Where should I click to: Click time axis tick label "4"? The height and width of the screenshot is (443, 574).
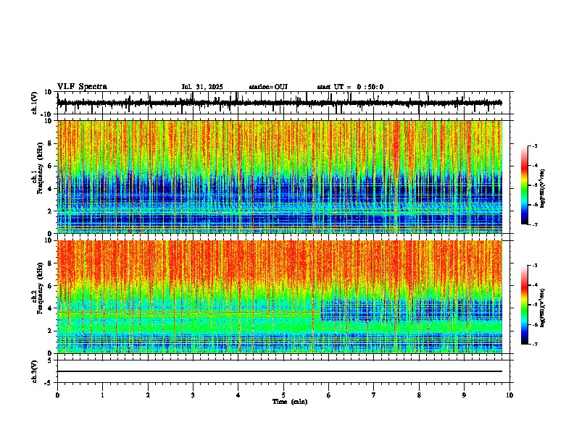pyautogui.click(x=238, y=395)
